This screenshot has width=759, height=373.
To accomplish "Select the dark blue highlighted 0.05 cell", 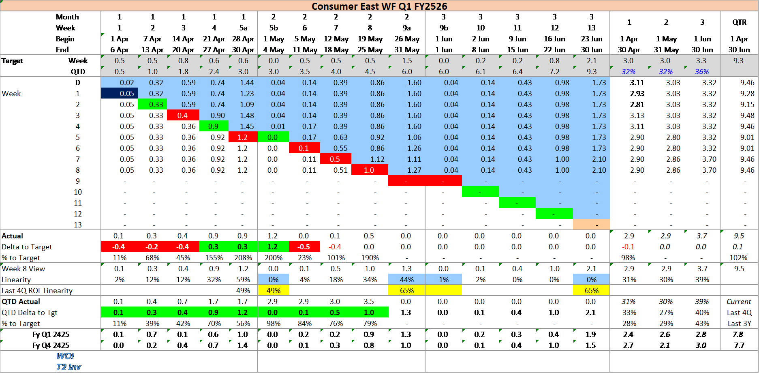I will 120,93.
